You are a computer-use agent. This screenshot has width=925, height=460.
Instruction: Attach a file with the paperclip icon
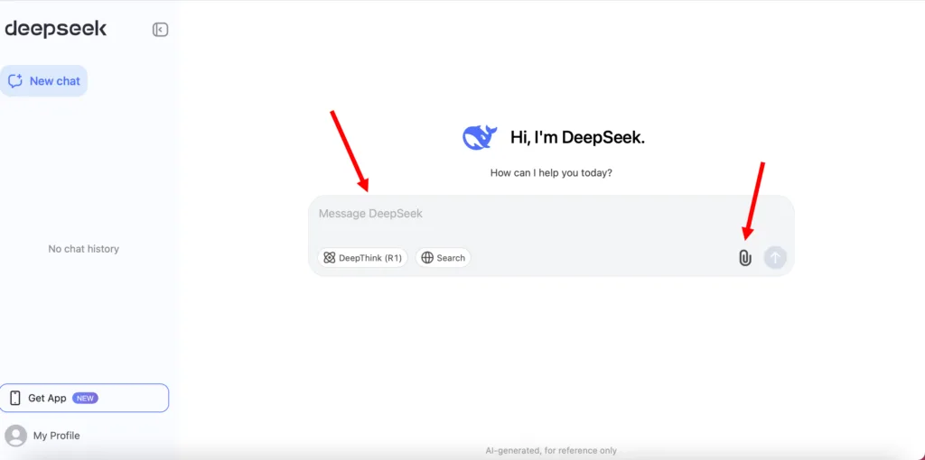click(x=745, y=258)
